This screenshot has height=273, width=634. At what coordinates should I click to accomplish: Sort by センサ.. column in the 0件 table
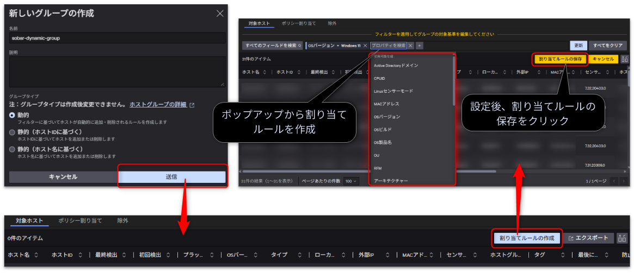click(x=476, y=255)
